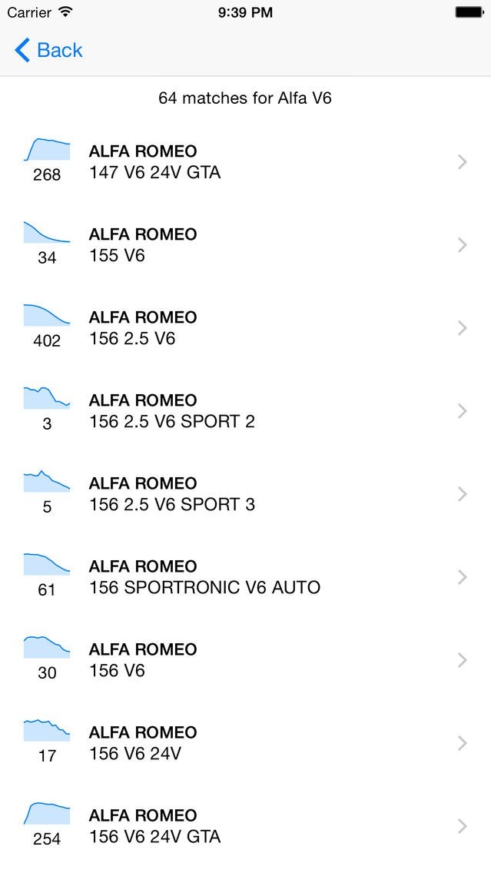The width and height of the screenshot is (491, 873).
Task: Tap the chevron on 156 V6 24V row
Action: [462, 742]
